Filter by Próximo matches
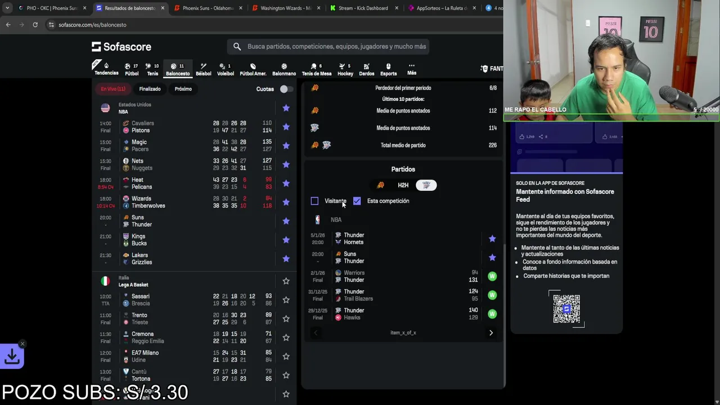720x405 pixels. pos(183,89)
